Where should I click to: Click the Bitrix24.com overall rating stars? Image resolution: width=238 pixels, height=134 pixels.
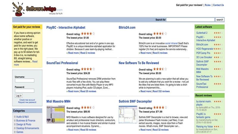click(x=160, y=34)
